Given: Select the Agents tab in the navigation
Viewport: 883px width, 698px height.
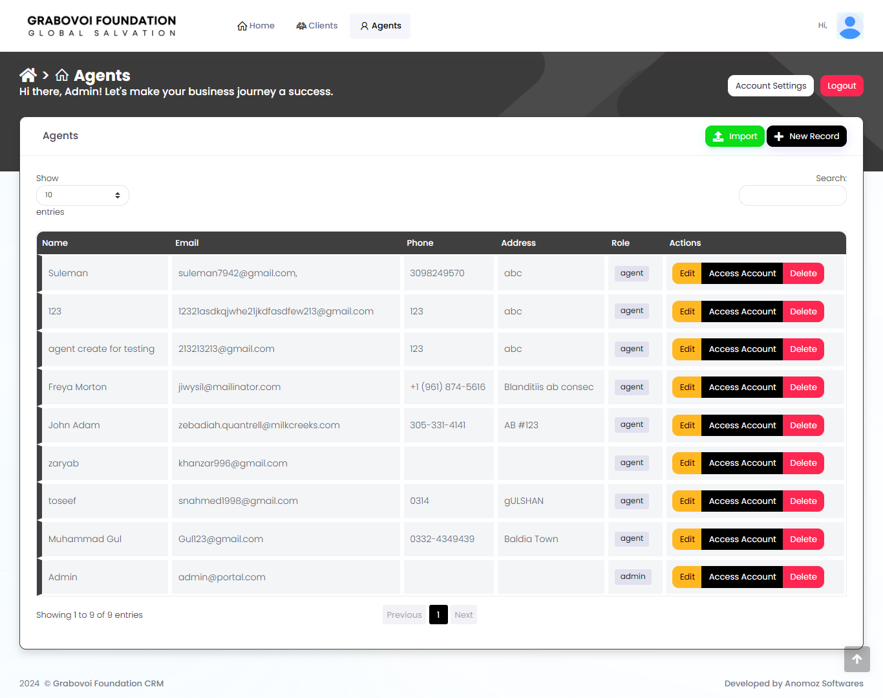Looking at the screenshot, I should (x=379, y=26).
